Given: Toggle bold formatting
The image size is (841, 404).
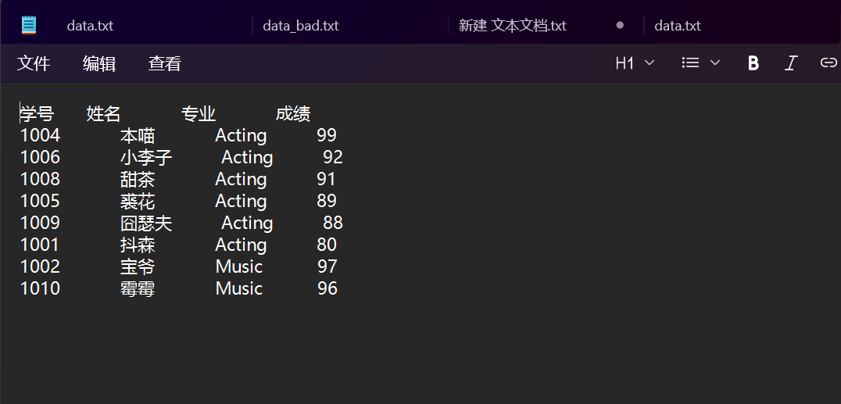Looking at the screenshot, I should coord(753,63).
